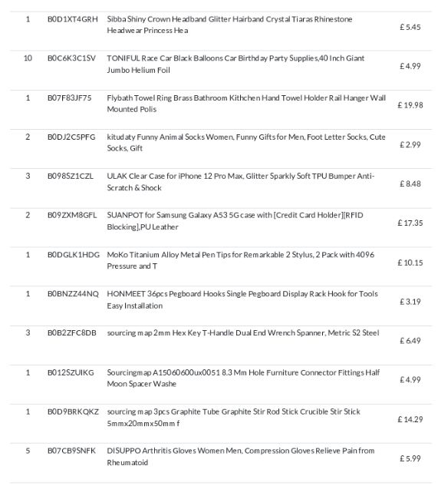Select ASIN B0D9BRKQKZ in the list

(x=73, y=411)
